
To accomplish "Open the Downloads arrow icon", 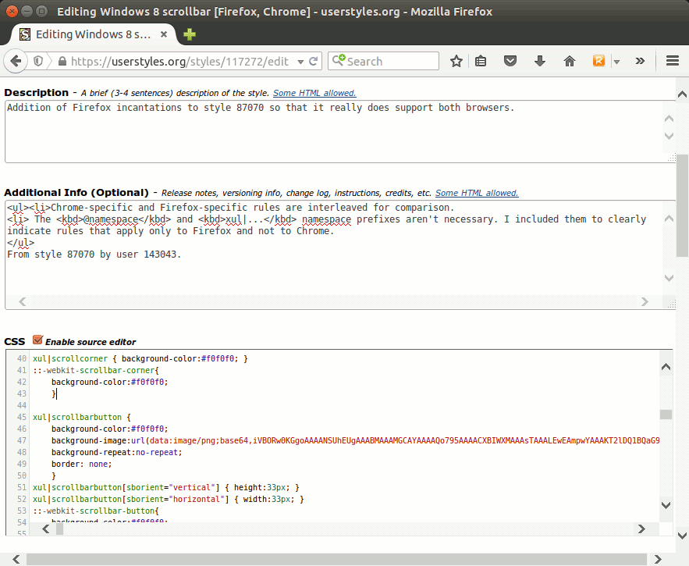I will (540, 61).
